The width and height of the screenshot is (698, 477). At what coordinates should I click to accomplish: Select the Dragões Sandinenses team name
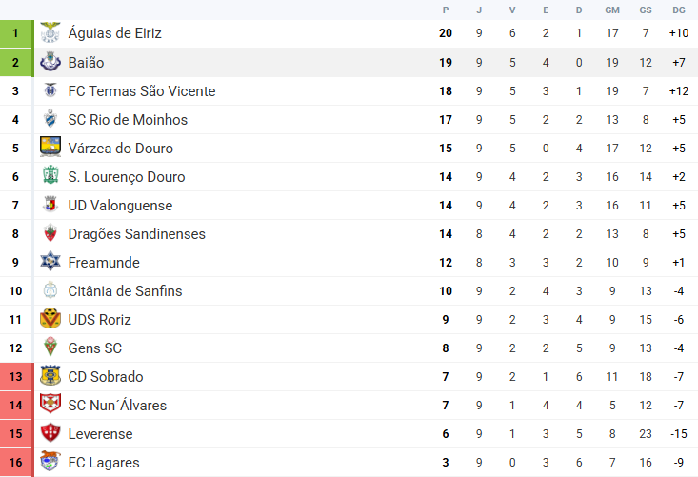click(136, 234)
